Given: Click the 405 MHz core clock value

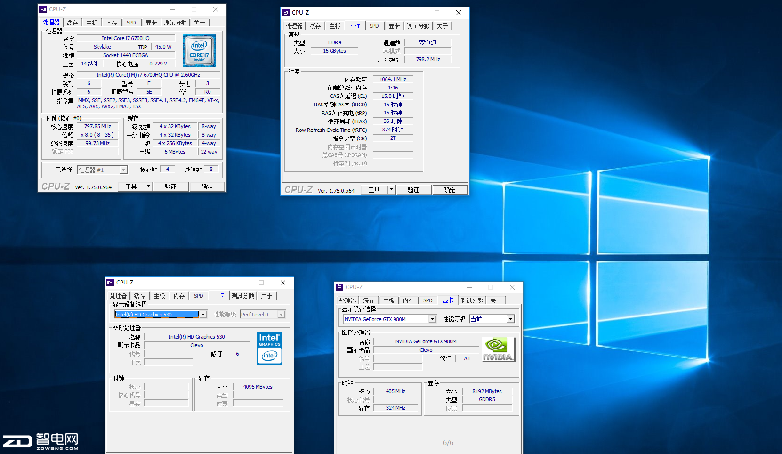Looking at the screenshot, I should 395,391.
